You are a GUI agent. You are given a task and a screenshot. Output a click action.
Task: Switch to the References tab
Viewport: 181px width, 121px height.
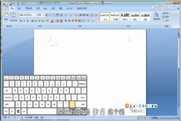38,8
